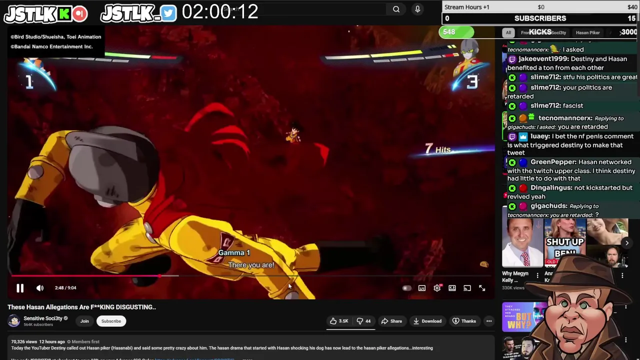The height and width of the screenshot is (360, 640).
Task: Click GreenPepper Kick chat icon
Action: (x=512, y=162)
